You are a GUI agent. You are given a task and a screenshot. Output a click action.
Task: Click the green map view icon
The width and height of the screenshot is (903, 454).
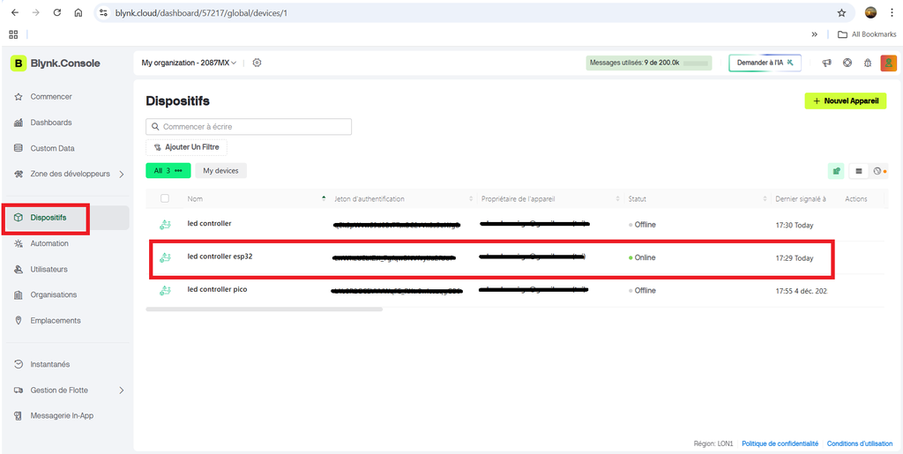836,170
